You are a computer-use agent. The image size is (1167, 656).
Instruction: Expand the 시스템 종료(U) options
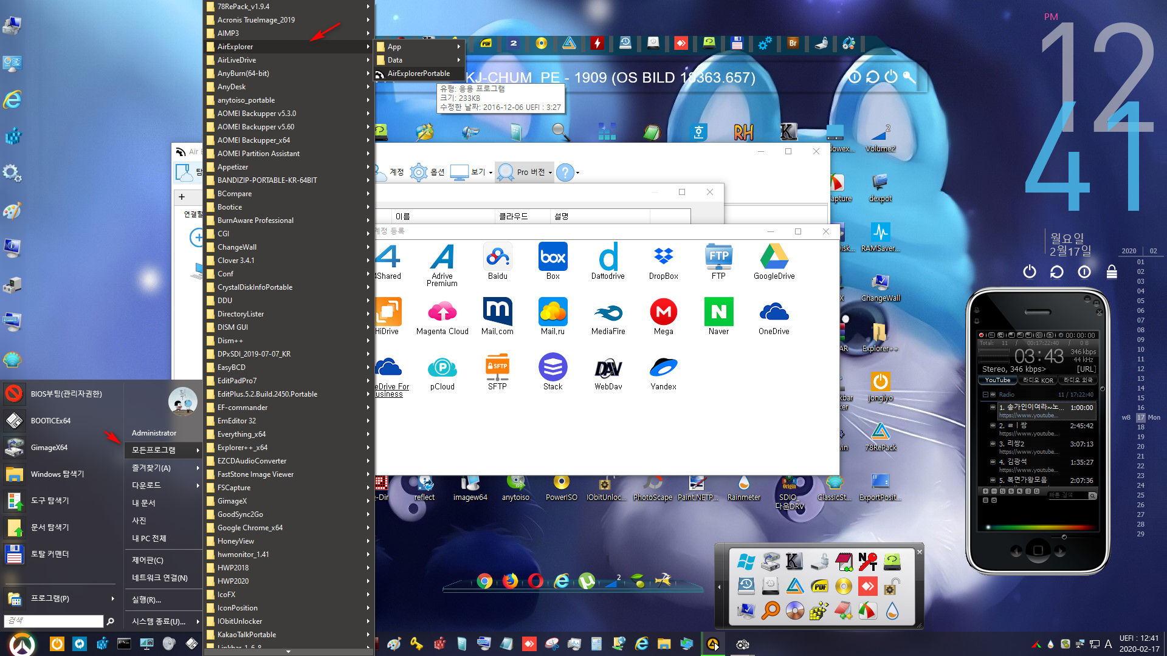[164, 621]
